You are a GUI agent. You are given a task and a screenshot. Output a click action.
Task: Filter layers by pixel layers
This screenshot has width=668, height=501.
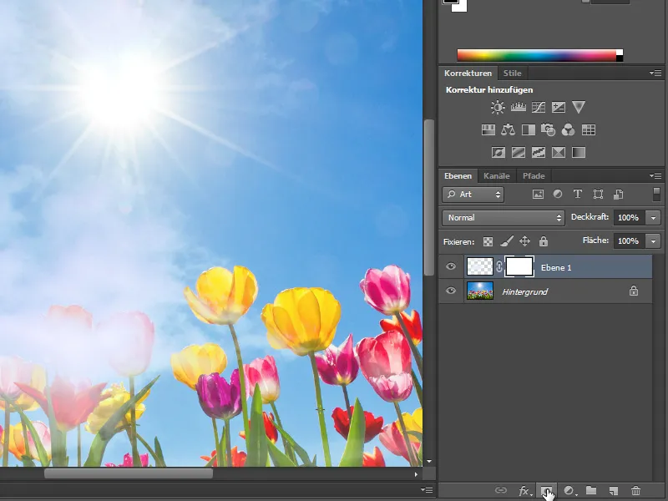click(x=538, y=195)
